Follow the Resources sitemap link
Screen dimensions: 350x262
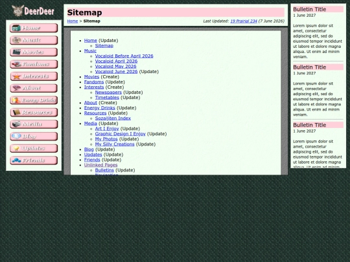tap(95, 113)
